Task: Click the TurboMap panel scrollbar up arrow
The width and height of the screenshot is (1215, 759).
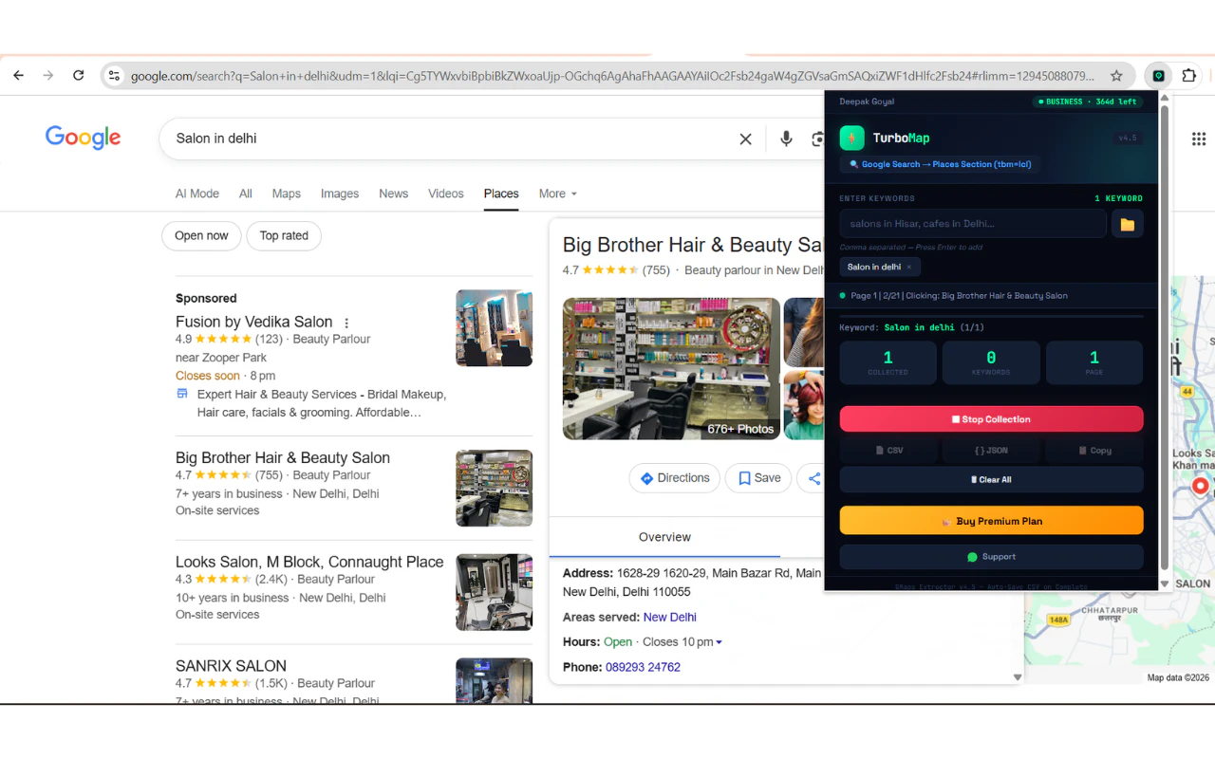Action: pyautogui.click(x=1165, y=98)
